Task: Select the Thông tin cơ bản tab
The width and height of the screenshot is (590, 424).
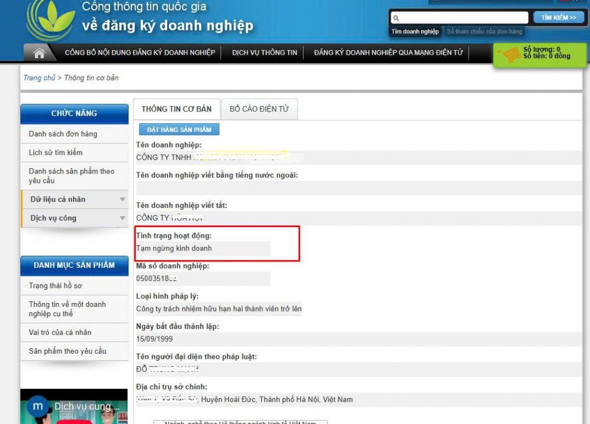Action: tap(176, 109)
